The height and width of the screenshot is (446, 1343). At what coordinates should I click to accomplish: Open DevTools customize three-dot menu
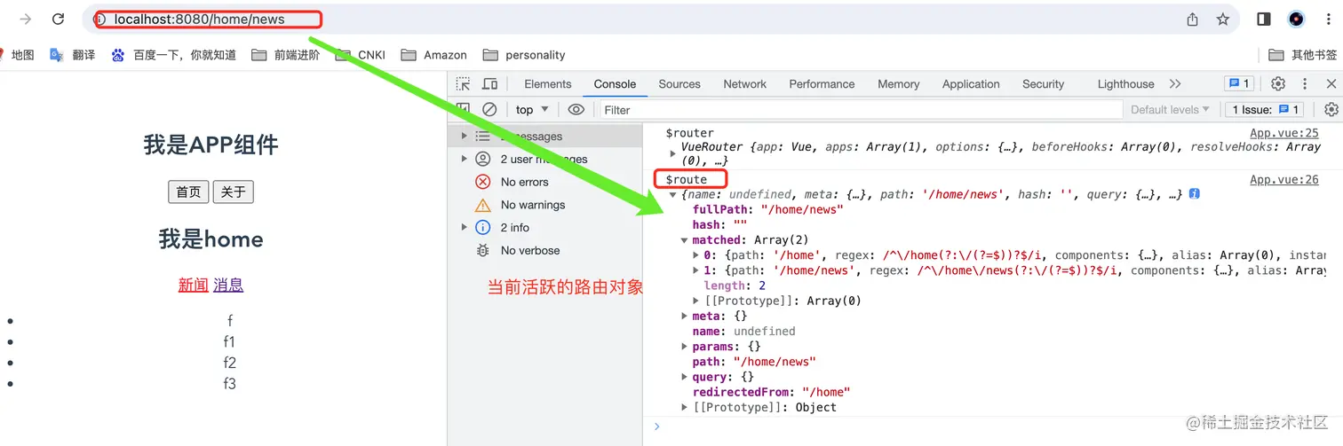1305,84
